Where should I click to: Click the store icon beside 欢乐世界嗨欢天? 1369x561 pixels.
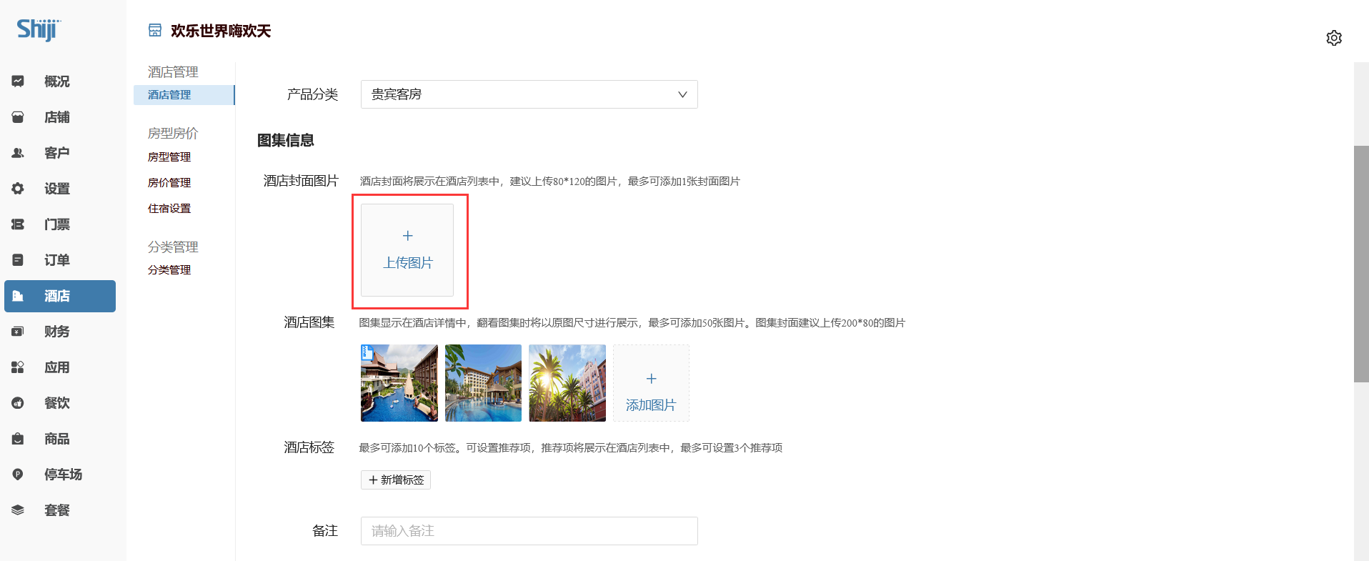pyautogui.click(x=155, y=30)
